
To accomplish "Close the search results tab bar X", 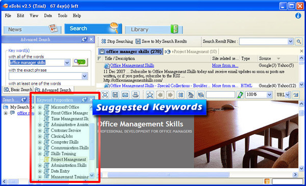I will point(301,51).
